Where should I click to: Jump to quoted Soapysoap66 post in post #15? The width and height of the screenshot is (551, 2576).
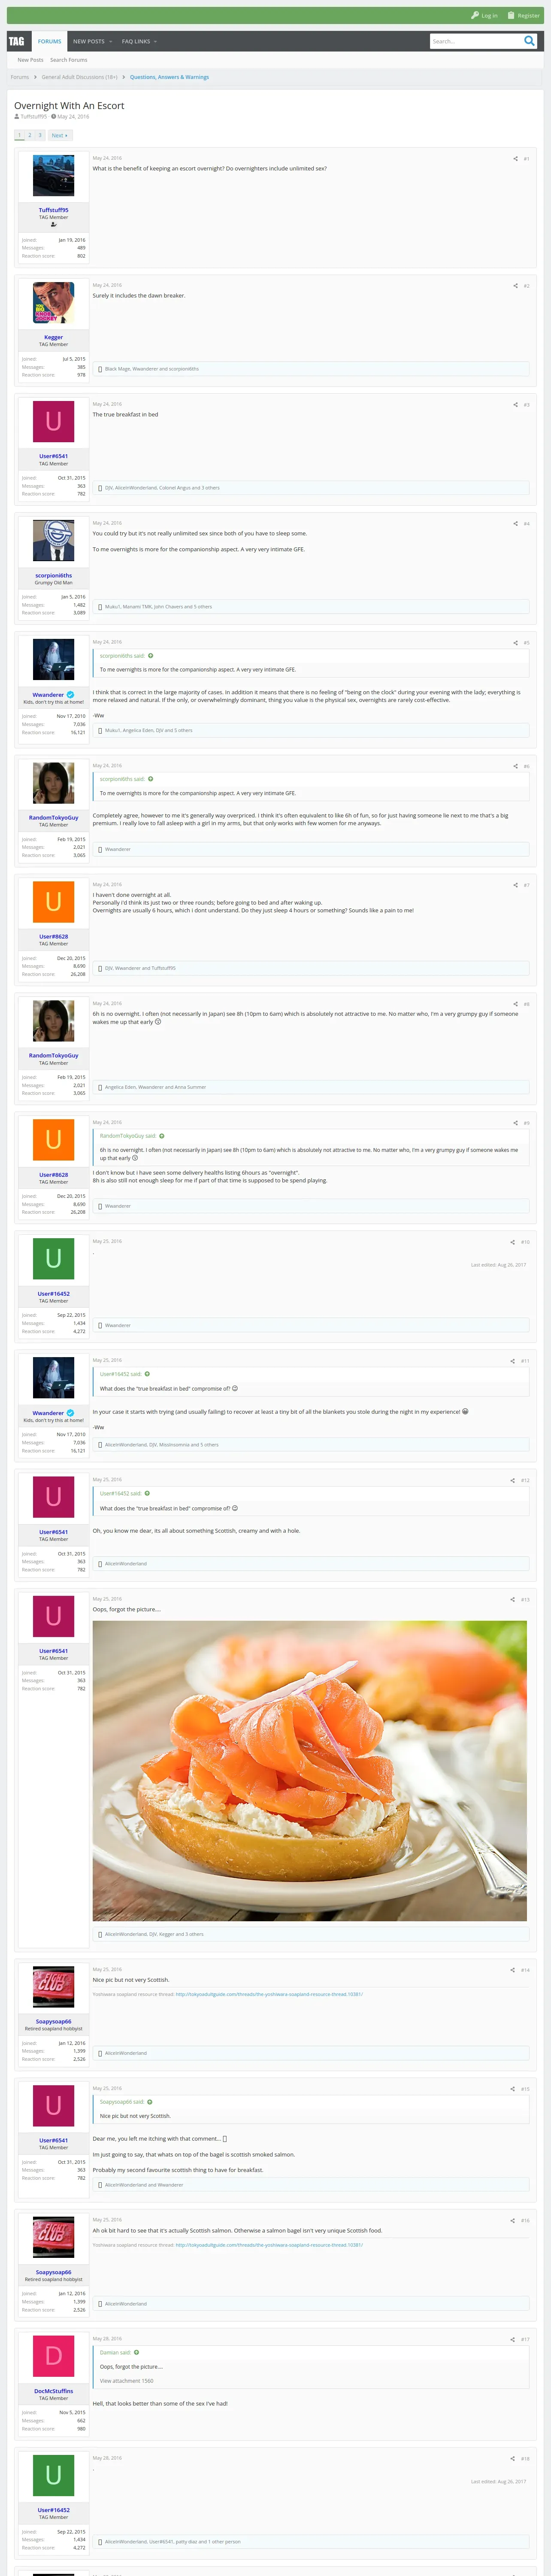point(150,2102)
